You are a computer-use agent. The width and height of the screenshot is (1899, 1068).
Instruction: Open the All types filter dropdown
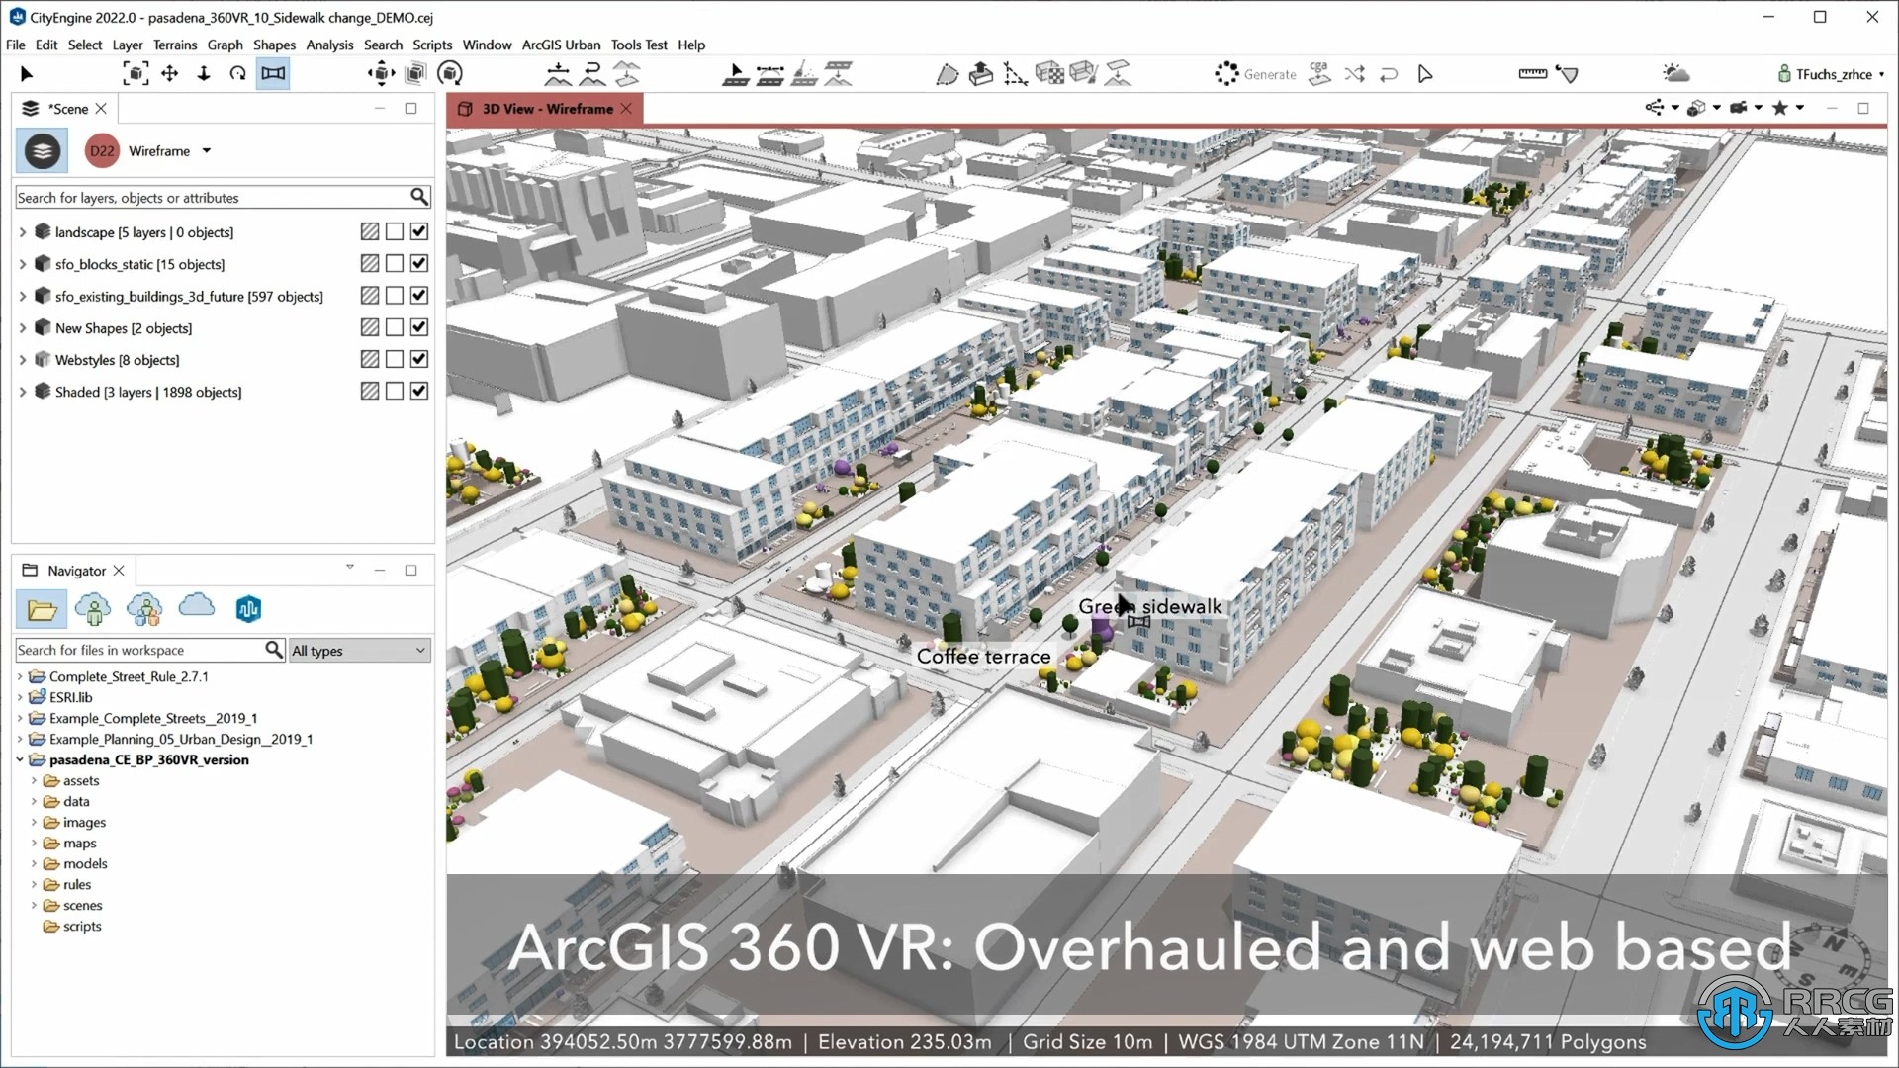tap(359, 650)
